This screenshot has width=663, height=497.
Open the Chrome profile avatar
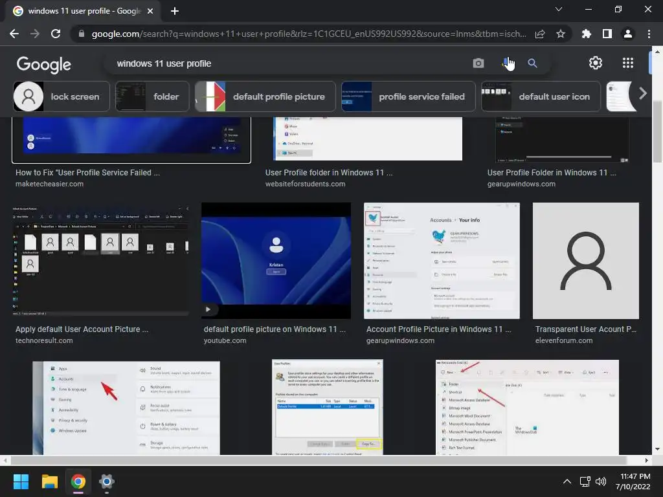628,34
